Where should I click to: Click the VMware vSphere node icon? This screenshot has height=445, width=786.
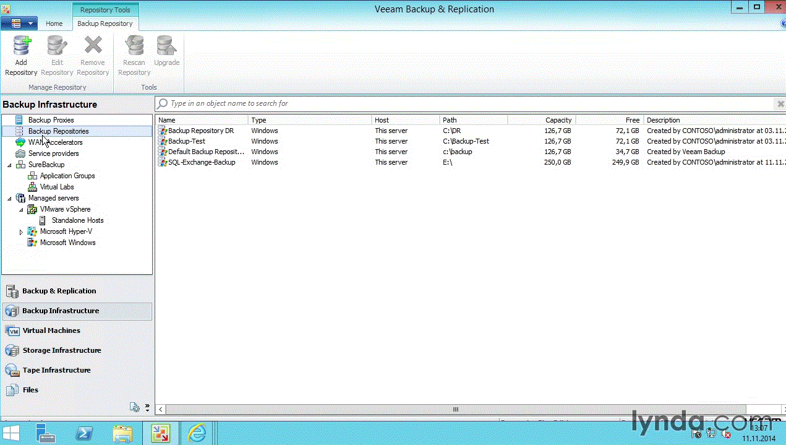[x=32, y=209]
